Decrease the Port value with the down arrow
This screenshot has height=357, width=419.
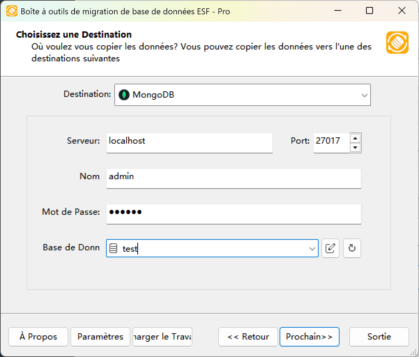click(x=355, y=147)
